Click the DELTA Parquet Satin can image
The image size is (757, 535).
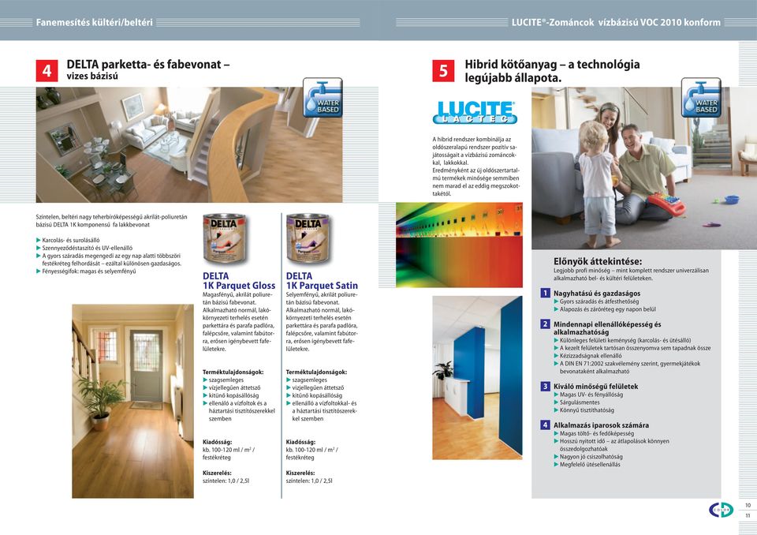[x=308, y=239]
